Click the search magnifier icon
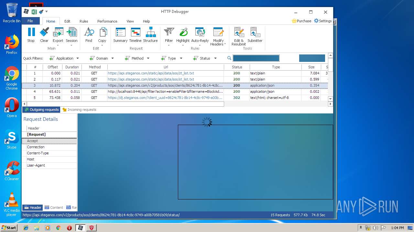Viewport: 414px width, 232px height. [x=229, y=58]
